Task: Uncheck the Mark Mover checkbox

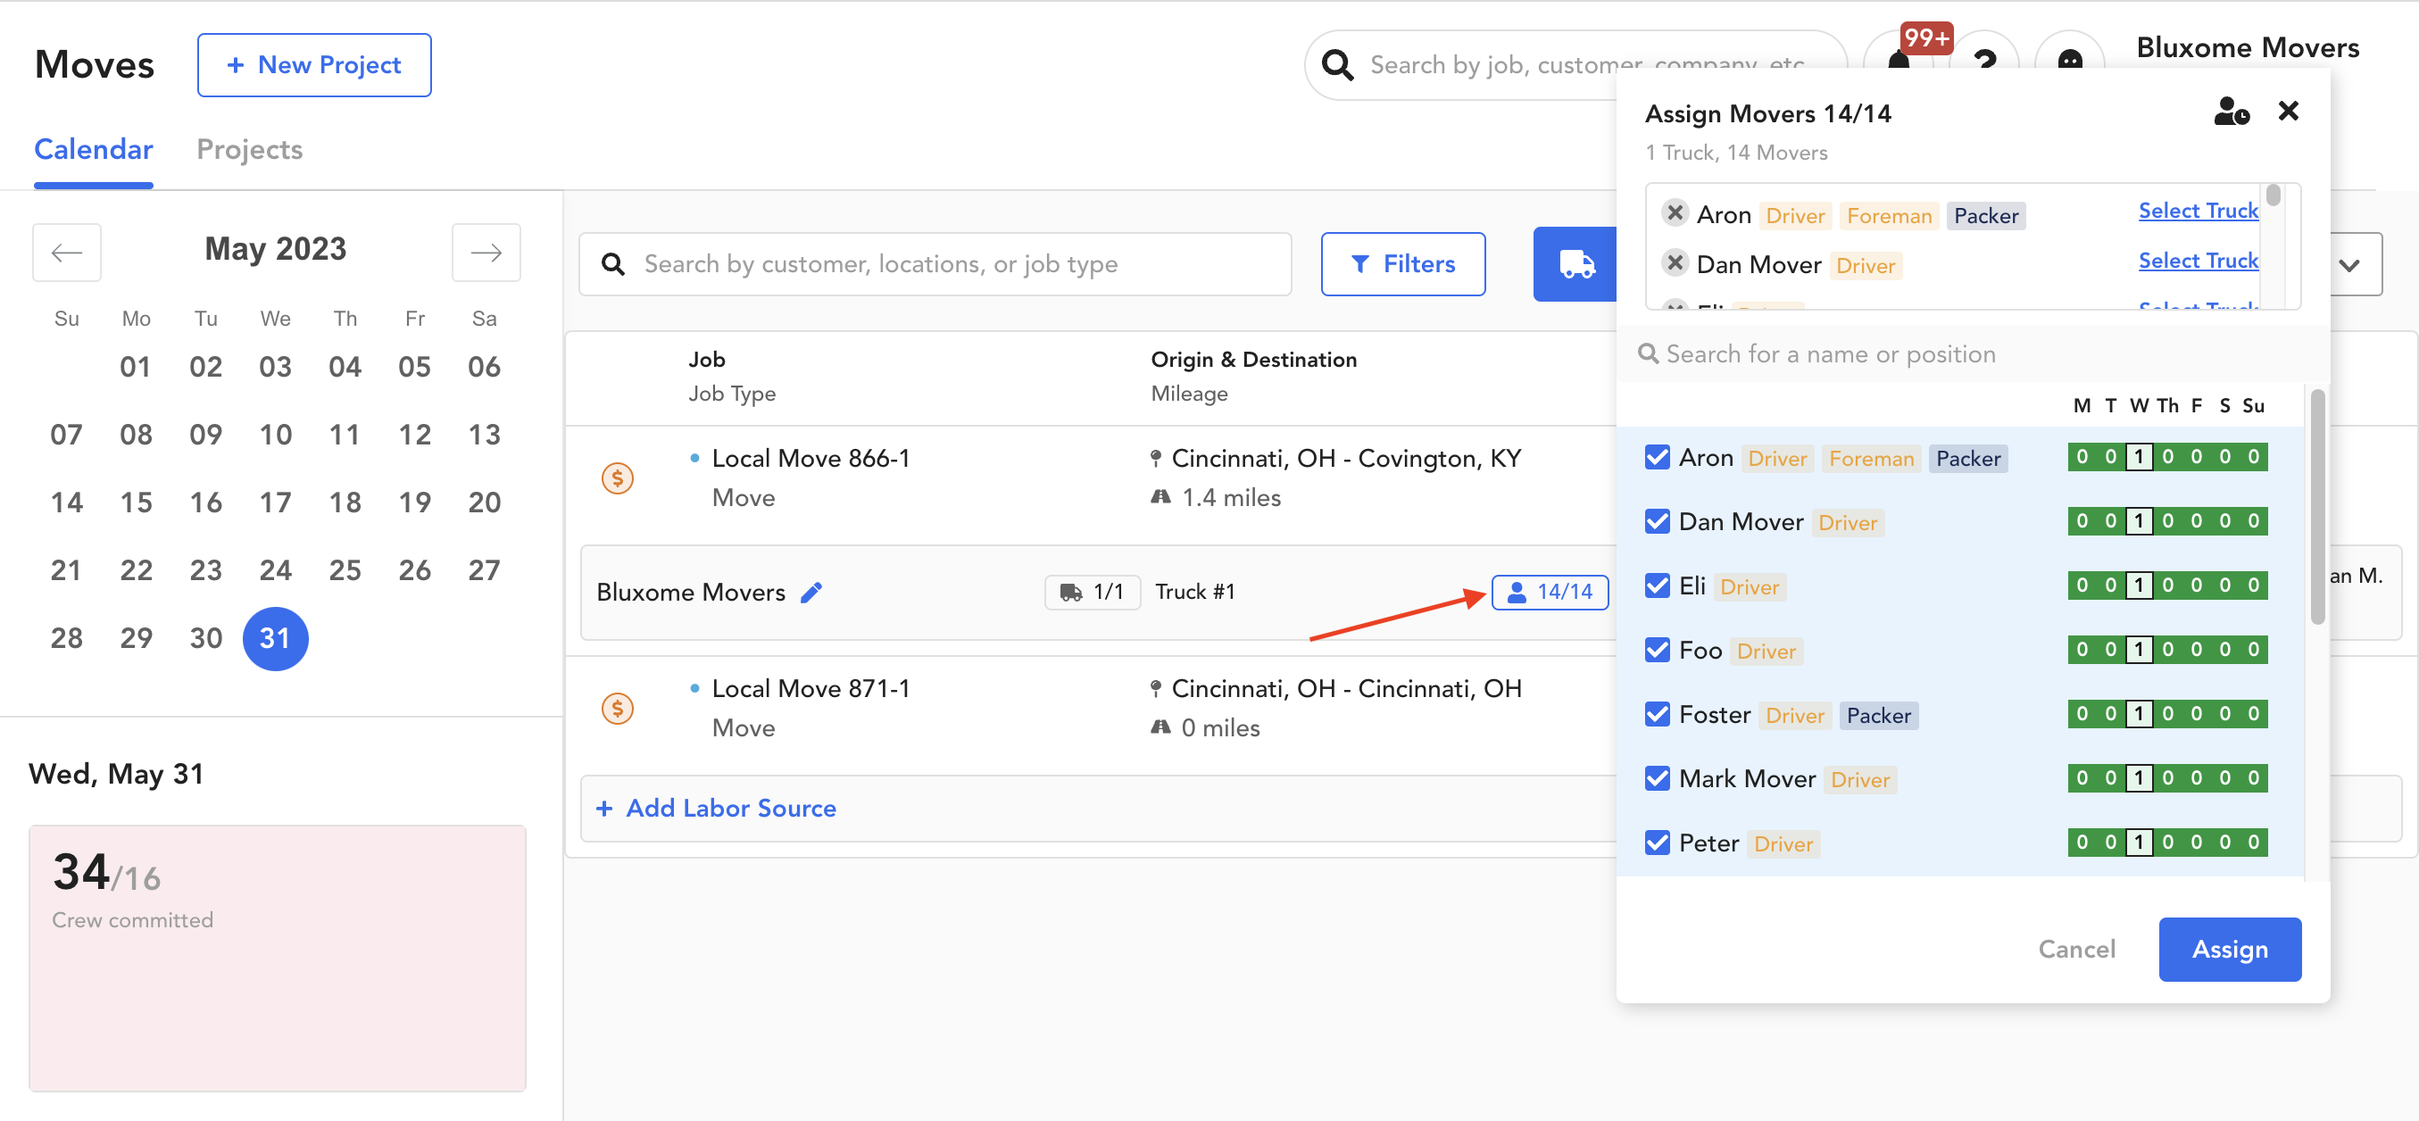Action: pos(1658,778)
